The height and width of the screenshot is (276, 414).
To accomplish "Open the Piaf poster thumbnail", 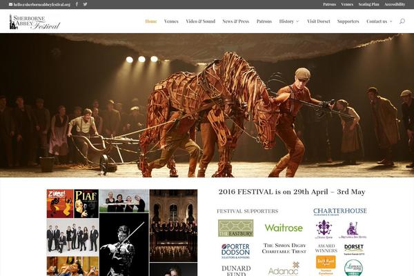I will tap(86, 204).
